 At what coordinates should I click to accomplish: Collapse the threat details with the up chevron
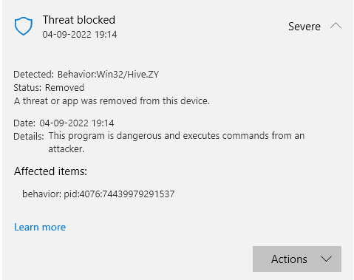[336, 26]
